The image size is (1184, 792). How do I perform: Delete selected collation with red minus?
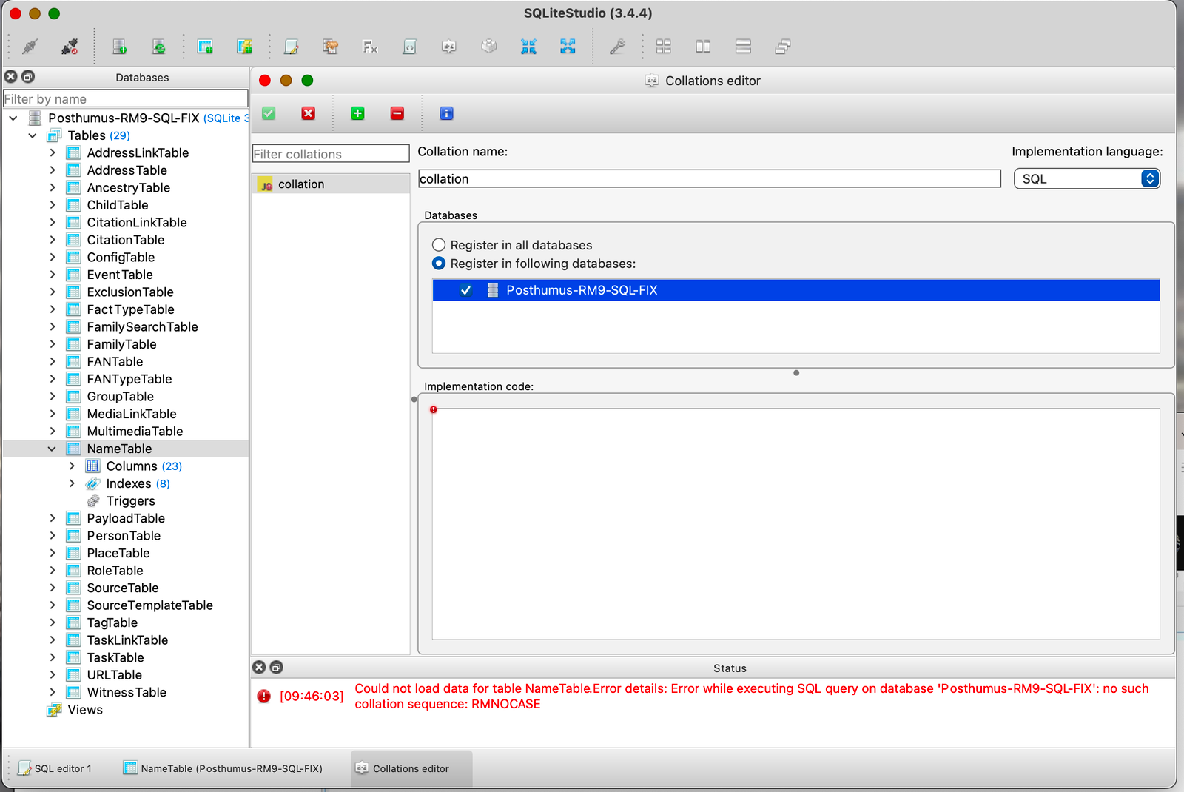coord(397,113)
